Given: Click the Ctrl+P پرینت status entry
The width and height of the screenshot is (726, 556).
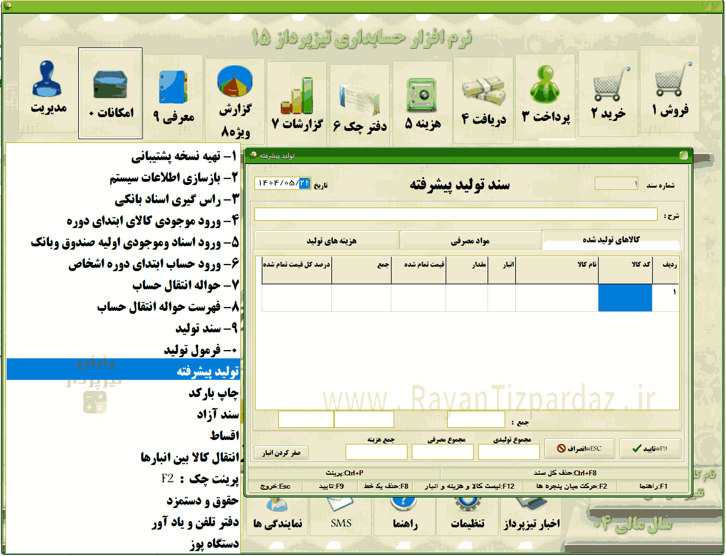Looking at the screenshot, I should pos(345,473).
